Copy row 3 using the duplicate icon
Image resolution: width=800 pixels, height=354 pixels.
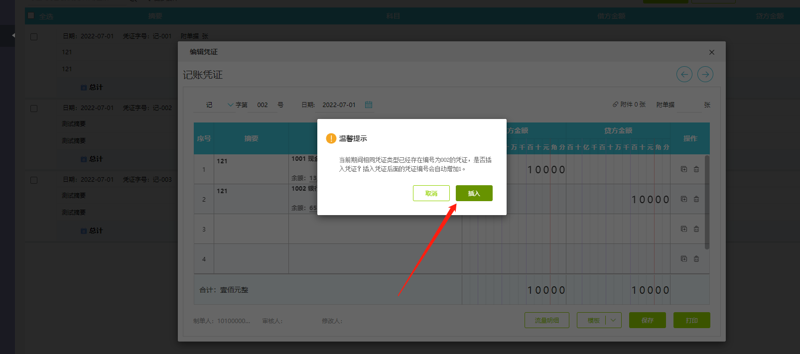pos(684,229)
